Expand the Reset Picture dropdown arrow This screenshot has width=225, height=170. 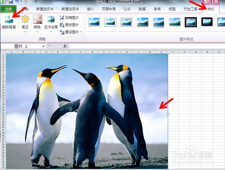(x=81, y=32)
